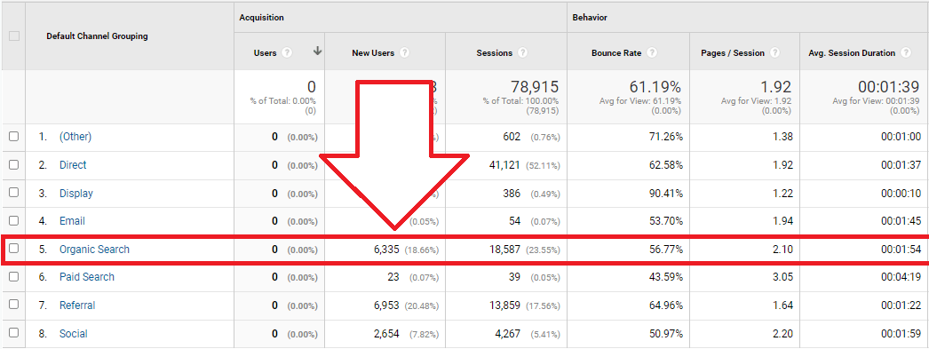Click total bounce rate 61.19%
Image resolution: width=929 pixels, height=349 pixels.
(656, 87)
